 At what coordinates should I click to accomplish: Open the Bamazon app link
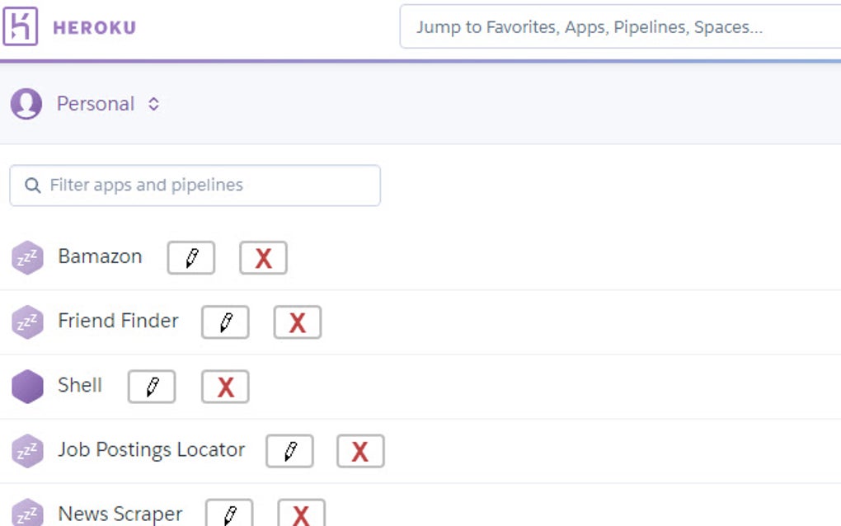click(x=100, y=256)
